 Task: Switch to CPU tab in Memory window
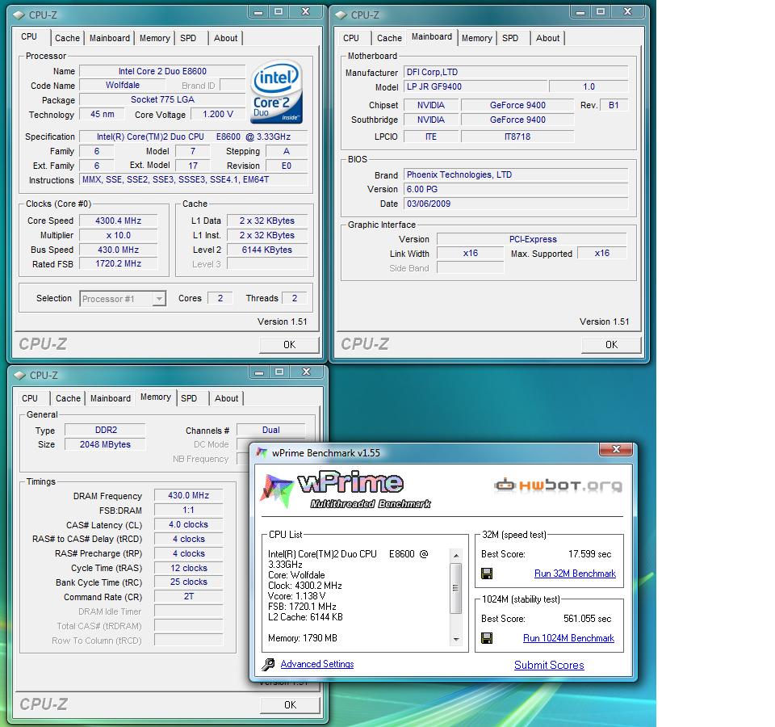(30, 398)
